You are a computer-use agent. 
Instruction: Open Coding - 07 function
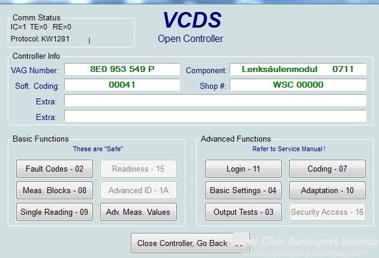(327, 169)
